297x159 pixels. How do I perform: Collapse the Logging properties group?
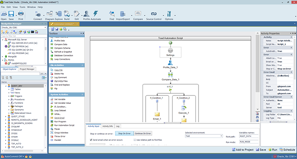(x=291, y=111)
